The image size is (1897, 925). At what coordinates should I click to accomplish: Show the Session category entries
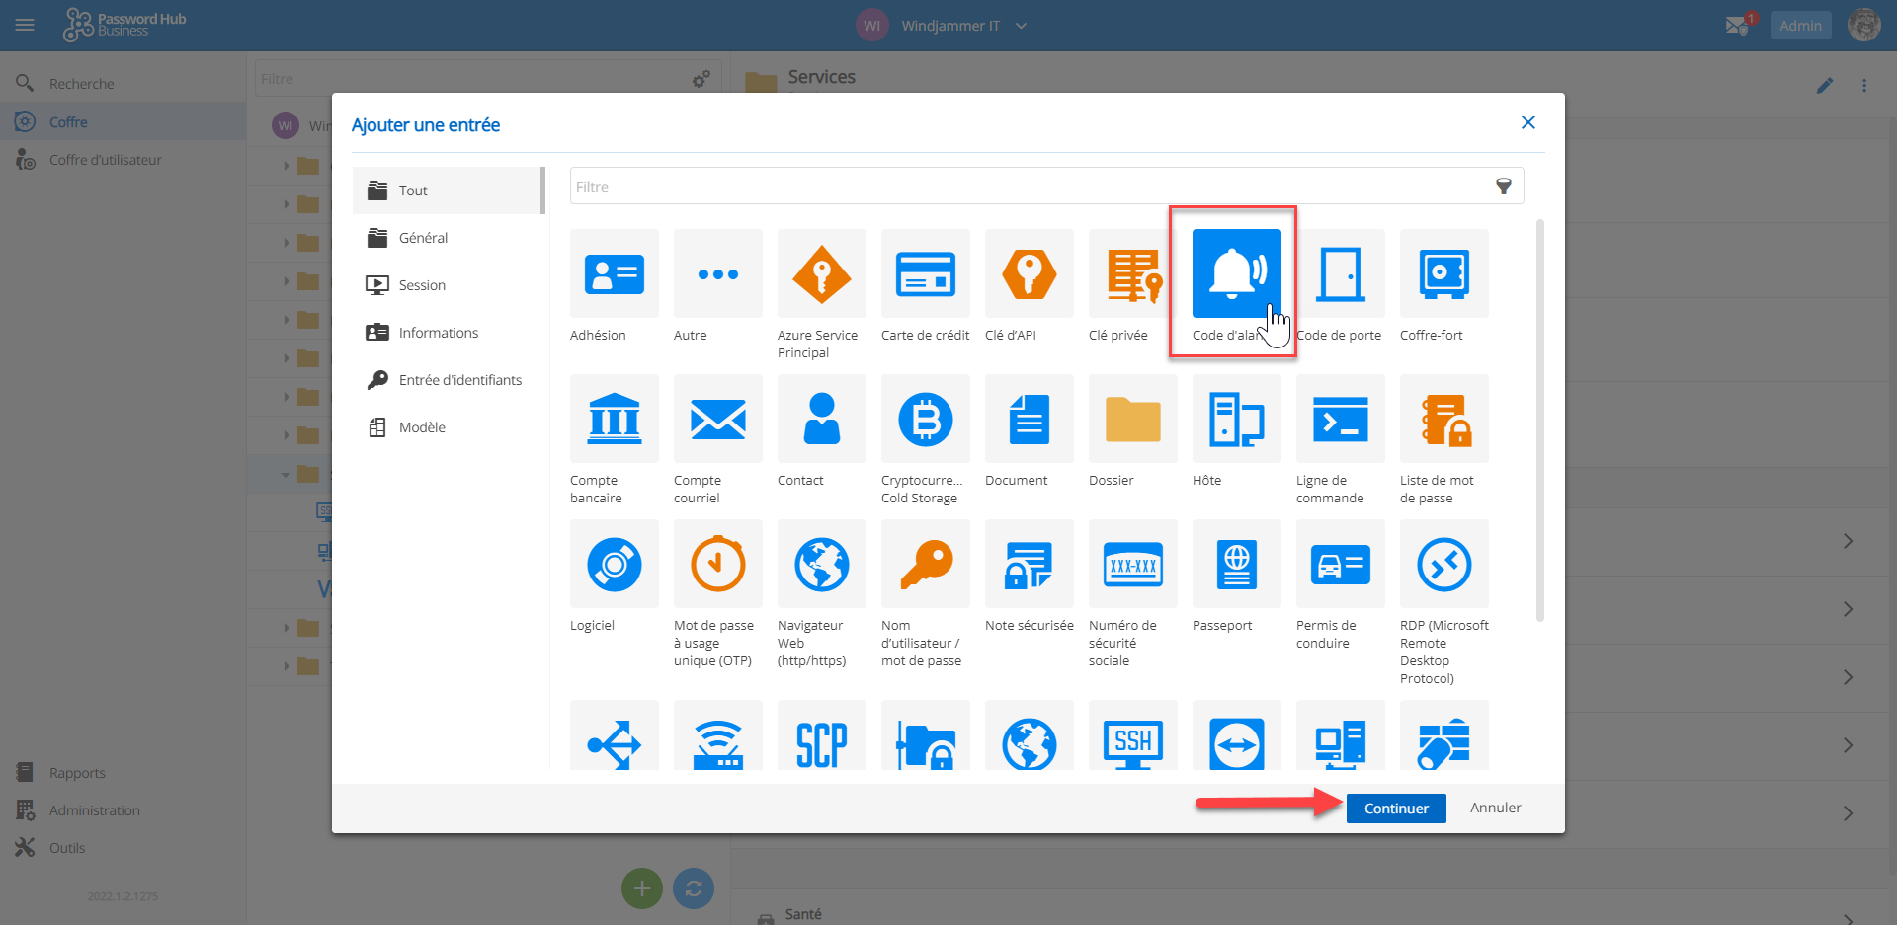click(x=422, y=285)
